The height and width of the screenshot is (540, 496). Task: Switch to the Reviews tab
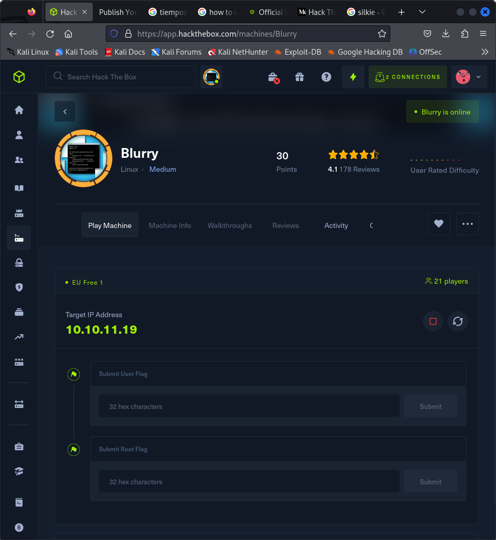click(286, 225)
